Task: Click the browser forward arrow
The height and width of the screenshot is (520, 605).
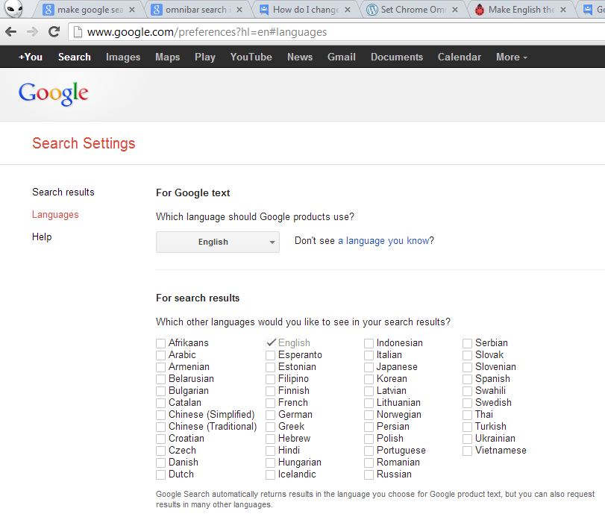Action: click(x=32, y=31)
